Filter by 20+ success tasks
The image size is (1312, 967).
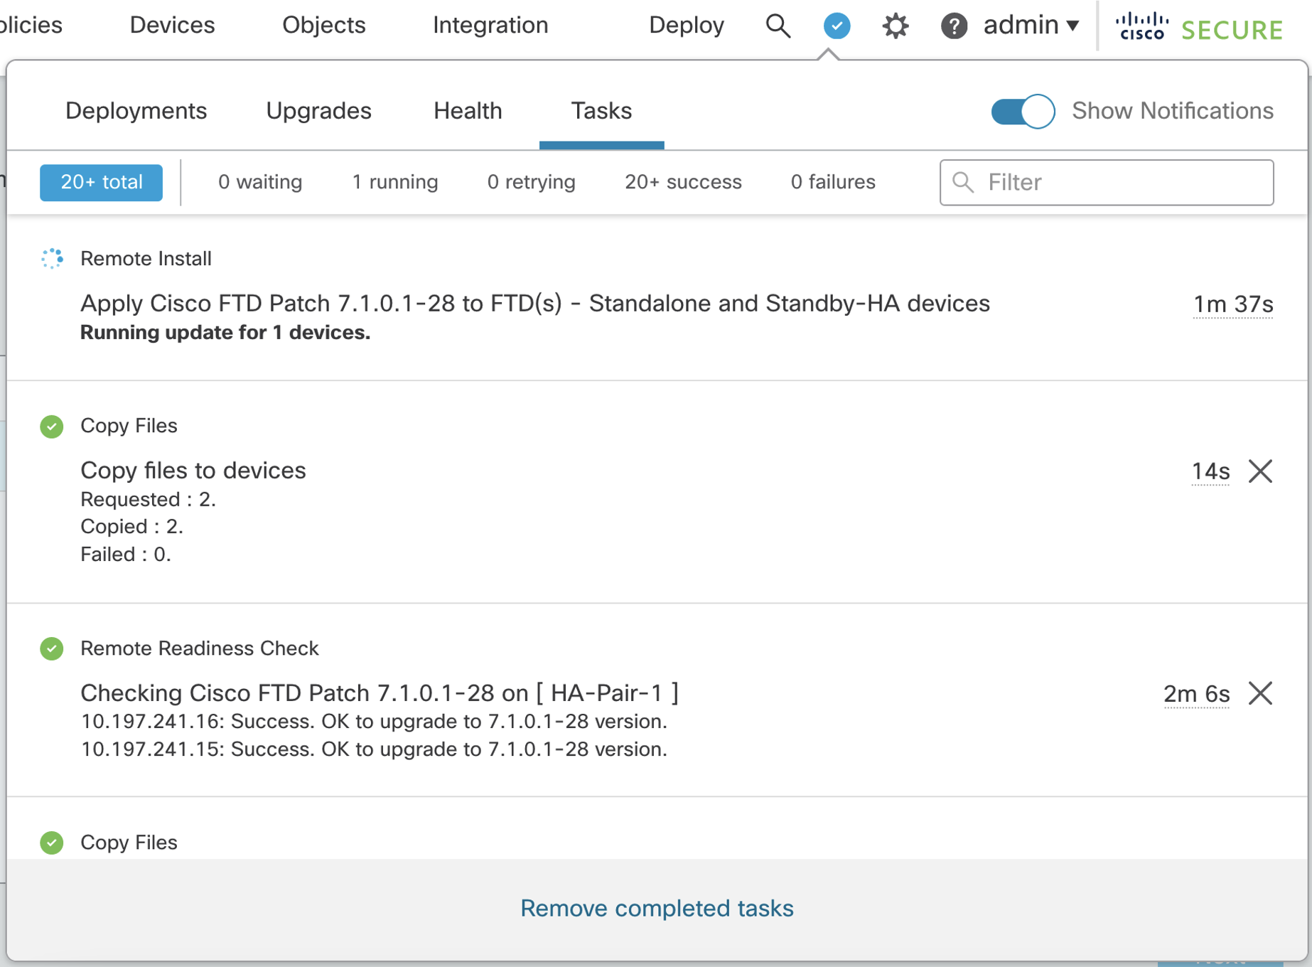(683, 182)
